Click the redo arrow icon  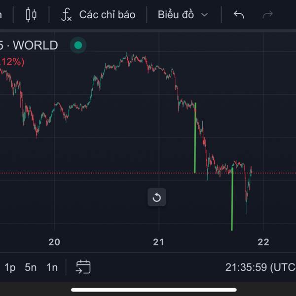click(268, 15)
